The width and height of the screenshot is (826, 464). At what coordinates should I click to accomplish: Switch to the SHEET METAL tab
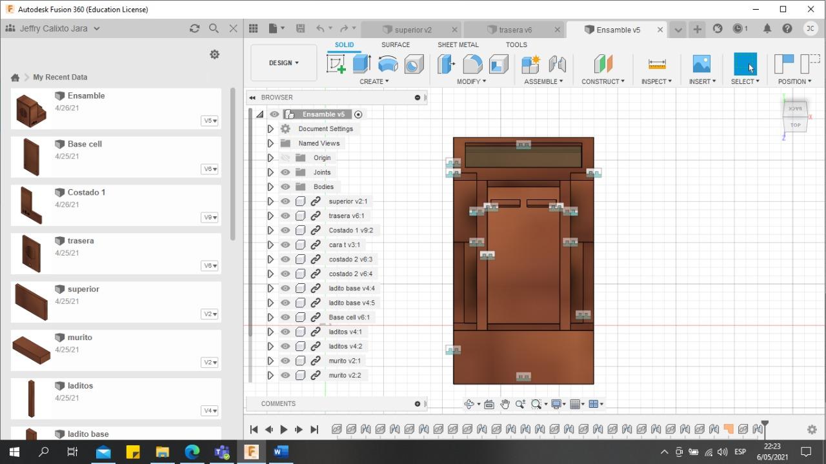[x=458, y=45]
